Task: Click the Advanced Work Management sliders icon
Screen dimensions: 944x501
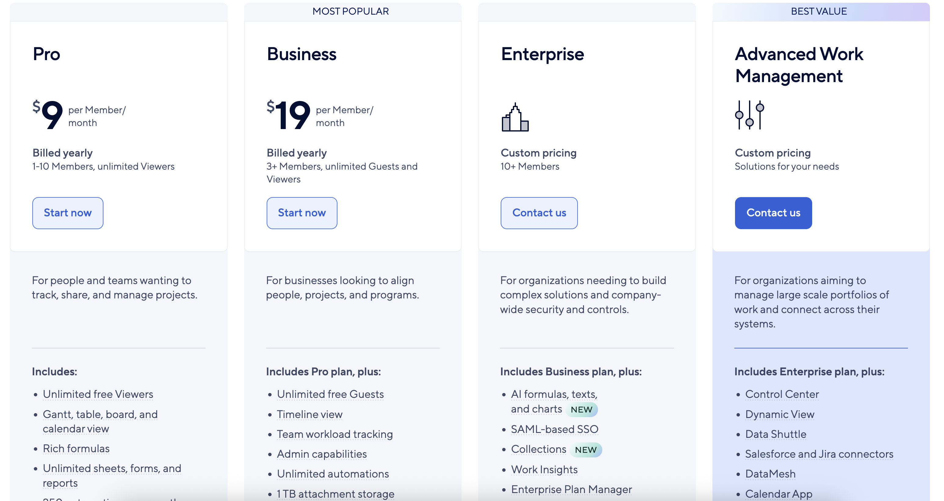Action: point(749,115)
